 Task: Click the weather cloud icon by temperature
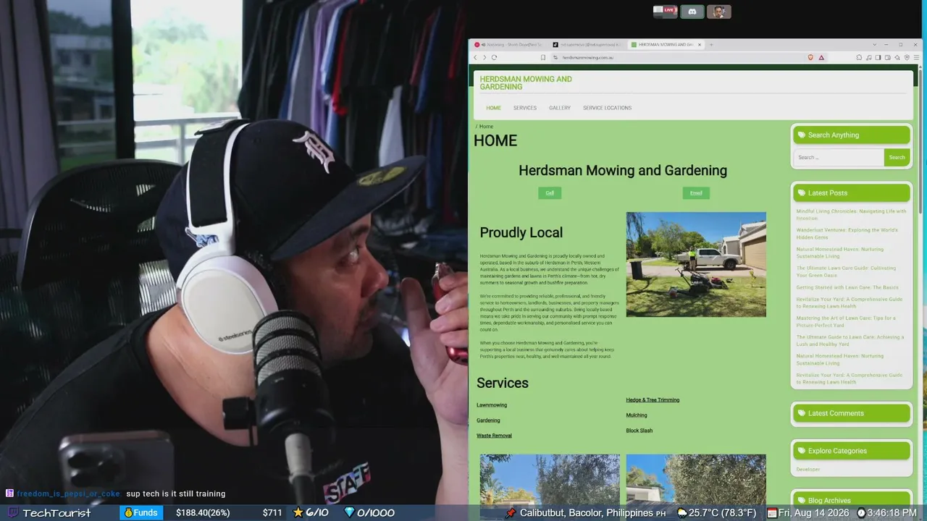681,513
